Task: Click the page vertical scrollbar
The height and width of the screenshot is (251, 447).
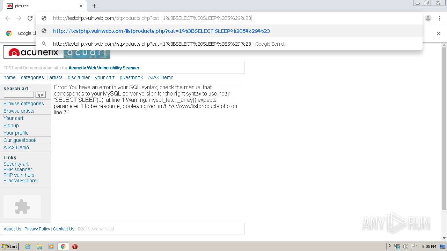Action: (x=444, y=129)
